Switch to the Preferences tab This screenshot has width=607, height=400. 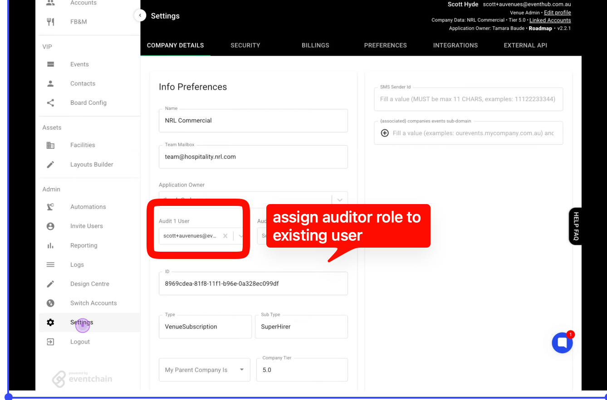[x=386, y=45]
